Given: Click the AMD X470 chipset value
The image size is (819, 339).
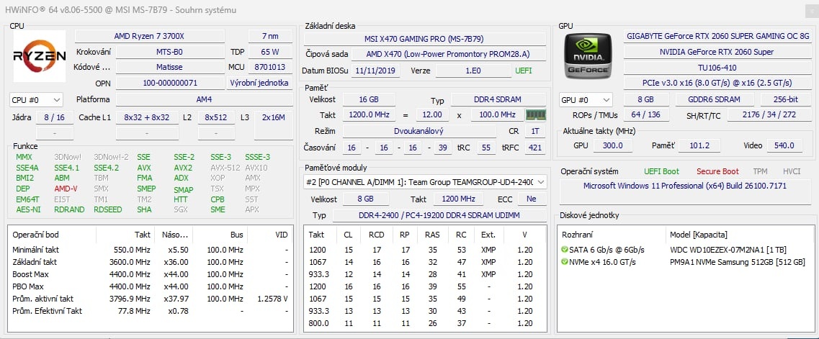Looking at the screenshot, I should [x=448, y=54].
